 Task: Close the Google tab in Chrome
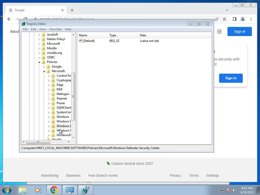pos(62,10)
